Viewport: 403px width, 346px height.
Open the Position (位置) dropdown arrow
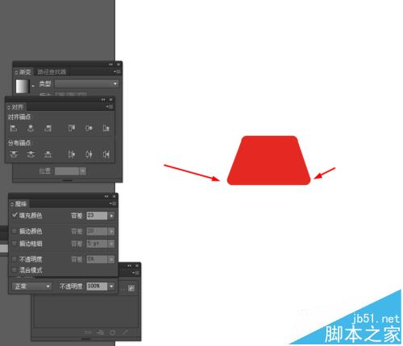click(83, 171)
